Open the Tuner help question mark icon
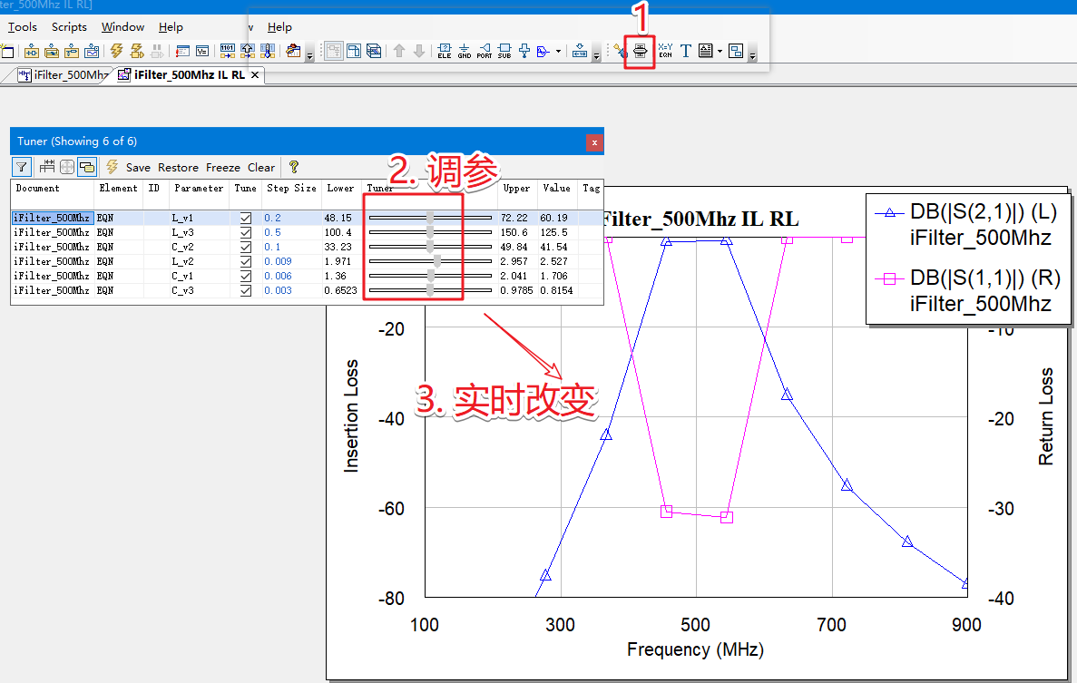Screen dimensions: 1077x683 click(294, 167)
